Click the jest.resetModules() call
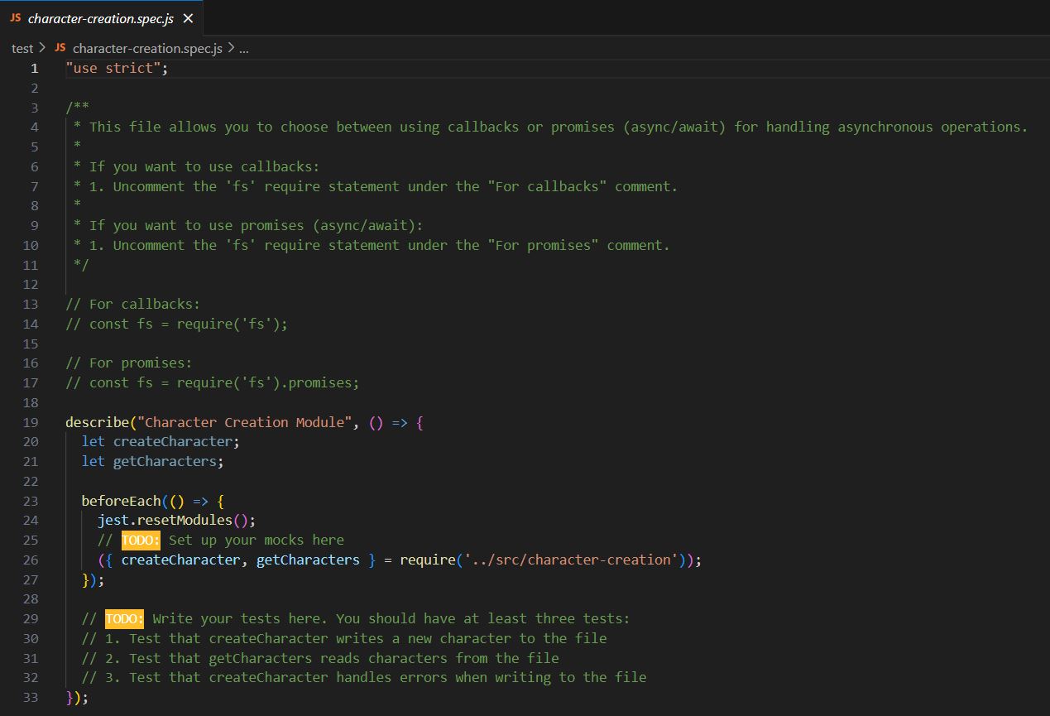 tap(172, 521)
